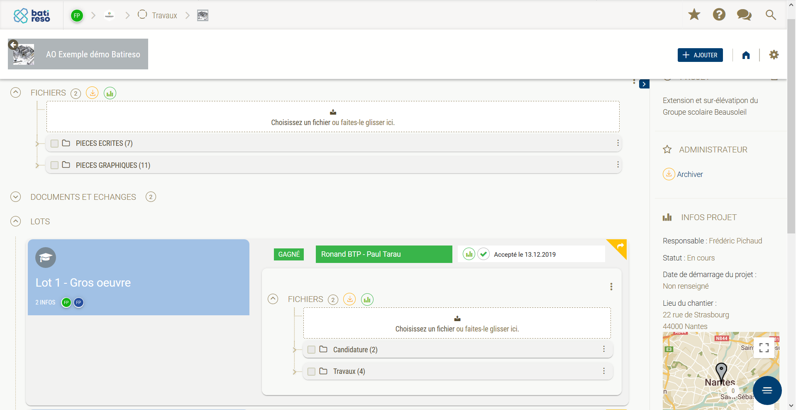The height and width of the screenshot is (410, 796).
Task: Collapse the right side panel arrow
Action: [x=644, y=84]
